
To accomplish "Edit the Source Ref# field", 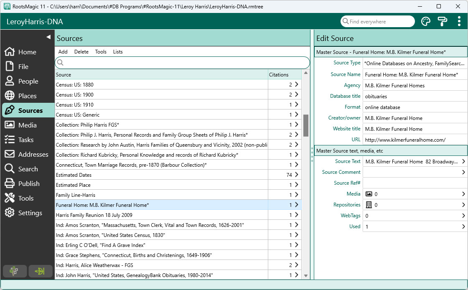I will [x=415, y=183].
